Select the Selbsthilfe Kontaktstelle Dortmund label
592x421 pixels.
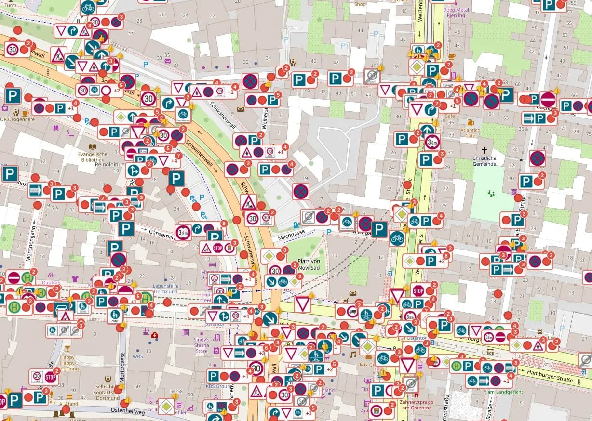107,392
